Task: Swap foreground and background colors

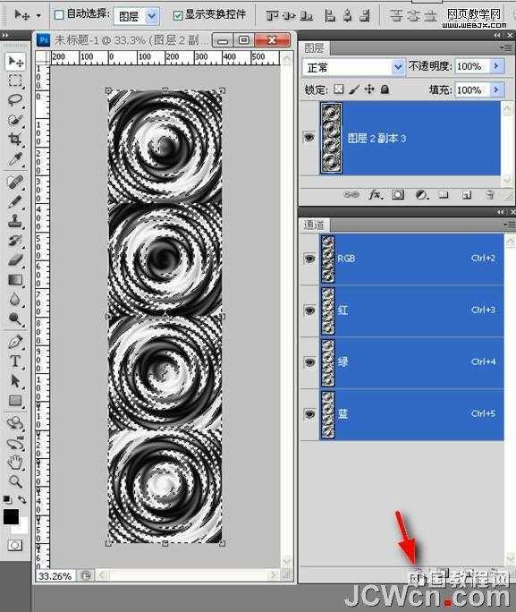Action: pos(21,499)
